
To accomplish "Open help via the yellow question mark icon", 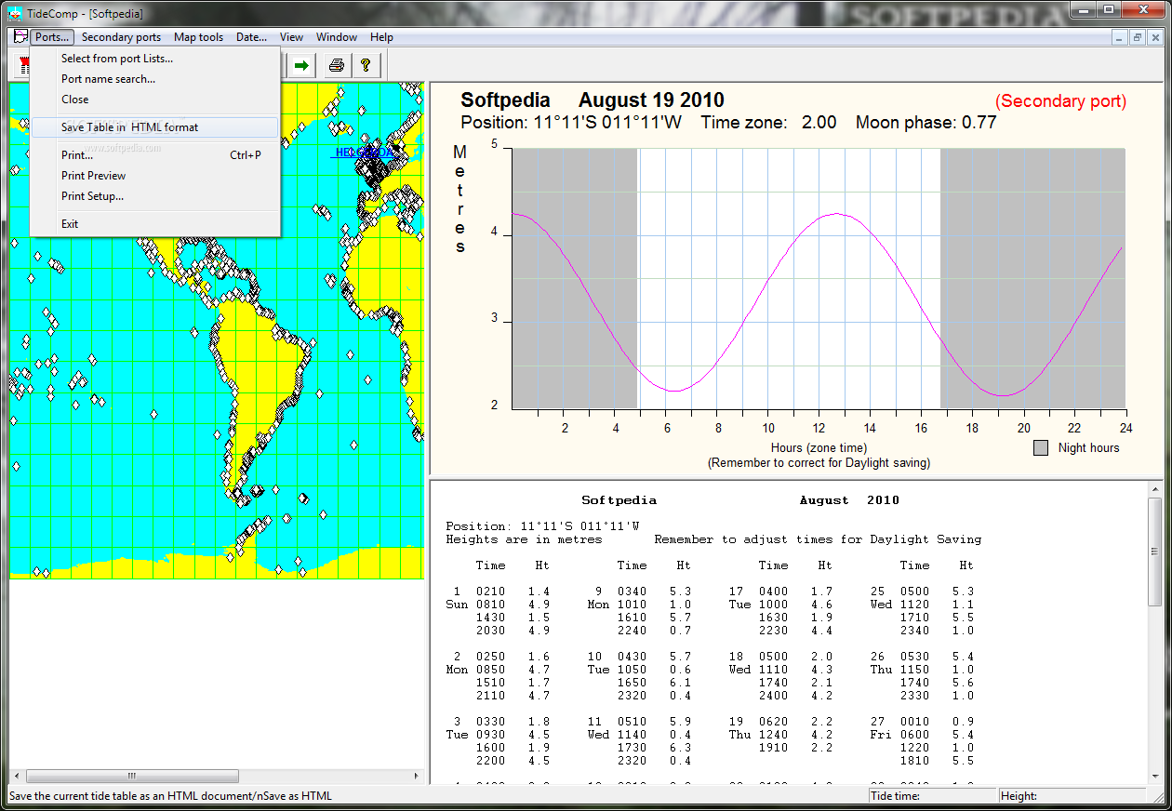I will (366, 65).
